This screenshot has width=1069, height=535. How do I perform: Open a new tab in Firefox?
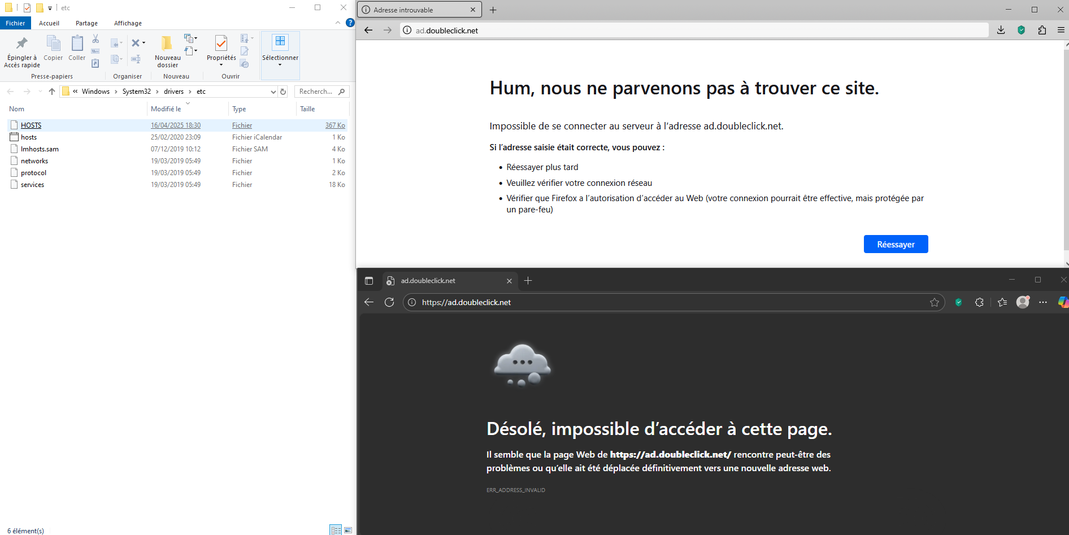(x=493, y=10)
